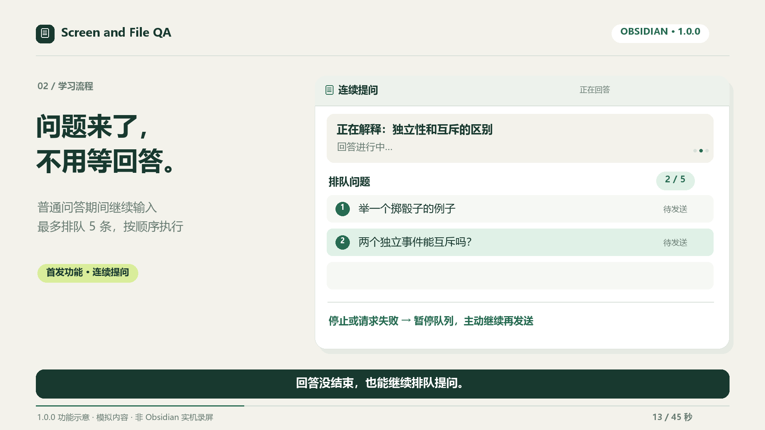This screenshot has width=765, height=430.
Task: Select the queued question 举一个掷骰子的例子
Action: tap(520, 209)
